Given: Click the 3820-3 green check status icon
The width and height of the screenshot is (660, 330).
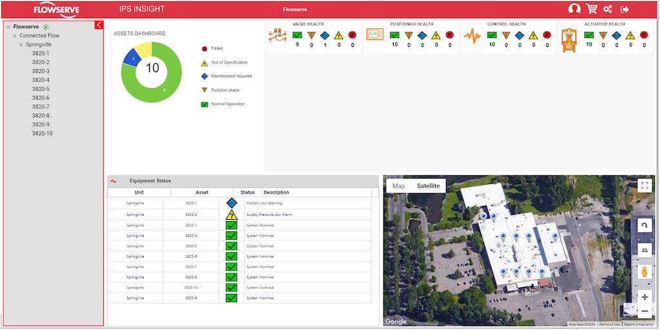Looking at the screenshot, I should point(231,225).
